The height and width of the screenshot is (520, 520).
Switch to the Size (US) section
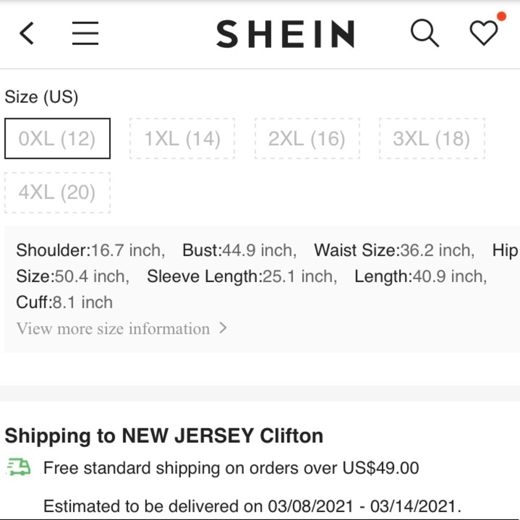[42, 97]
